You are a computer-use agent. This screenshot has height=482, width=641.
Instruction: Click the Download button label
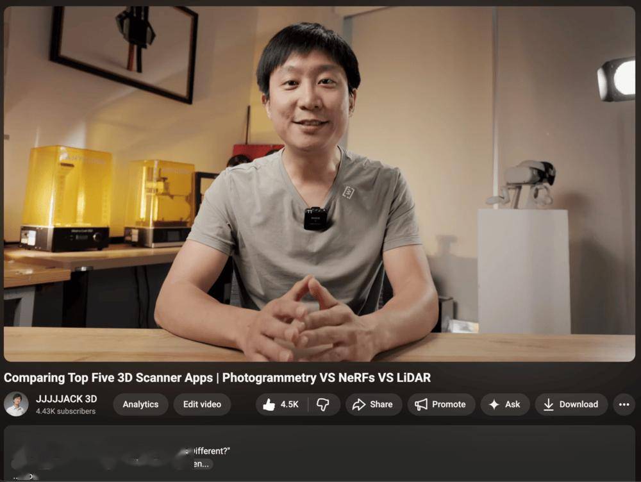coord(578,404)
